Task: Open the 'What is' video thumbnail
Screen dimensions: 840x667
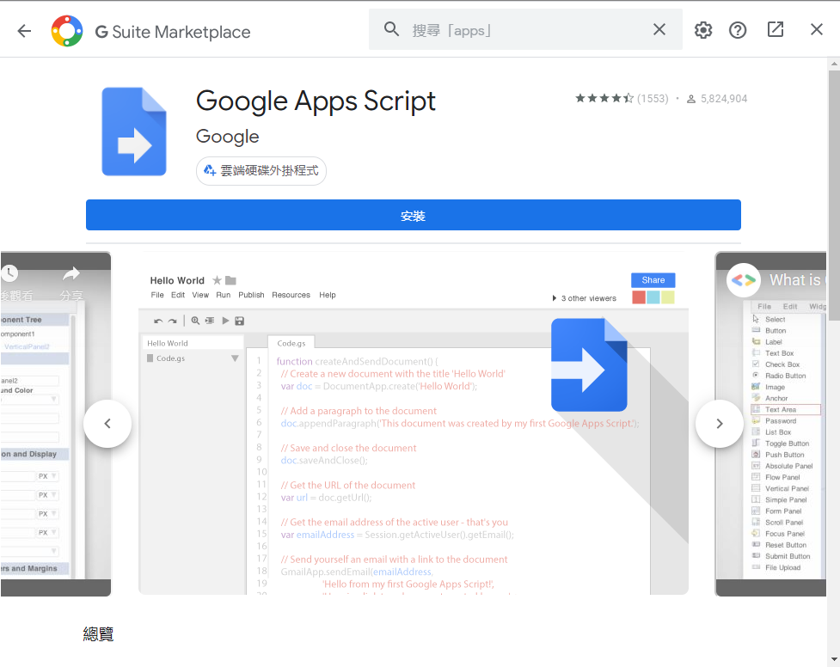Action: [x=771, y=424]
